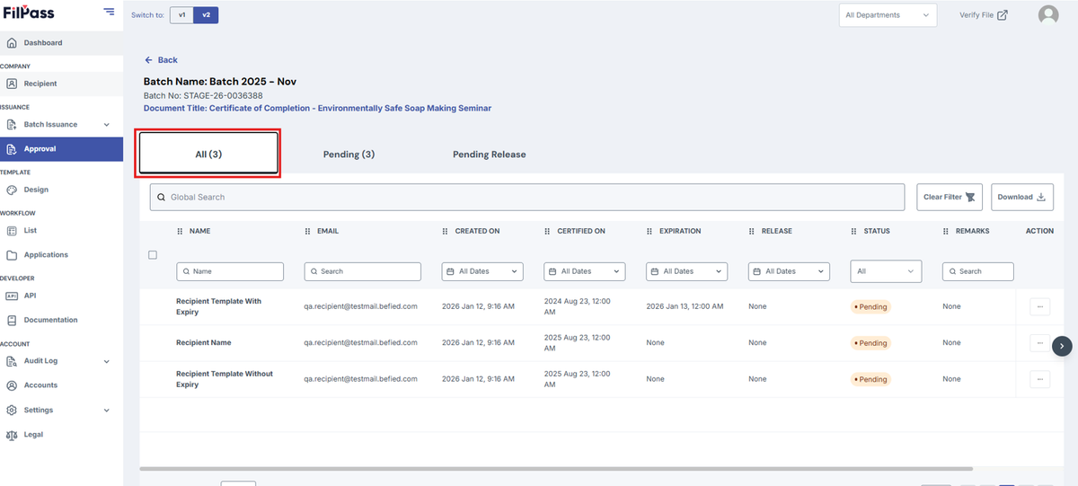Click the drag handle icon beside NAME column
Viewport: 1078px width, 486px height.
point(180,231)
